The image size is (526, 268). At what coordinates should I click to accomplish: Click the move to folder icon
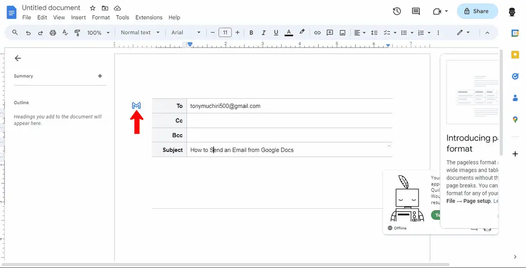coord(105,8)
